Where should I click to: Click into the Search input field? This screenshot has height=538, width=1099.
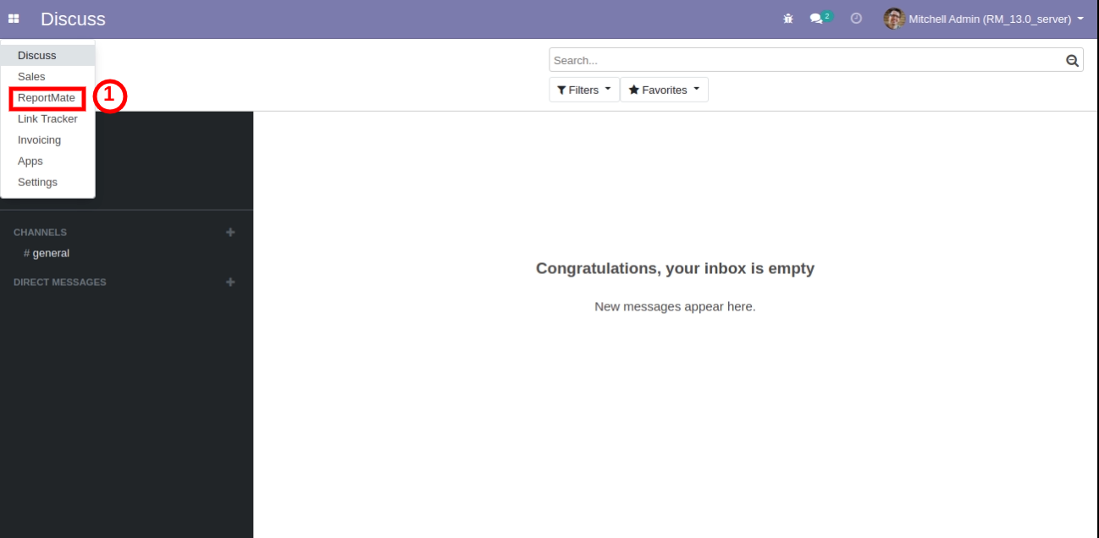(x=804, y=60)
